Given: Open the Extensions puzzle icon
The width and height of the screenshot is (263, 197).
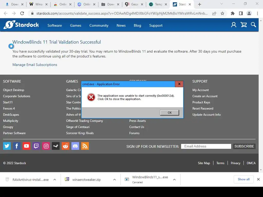Looking at the screenshot, I should pyautogui.click(x=233, y=13).
